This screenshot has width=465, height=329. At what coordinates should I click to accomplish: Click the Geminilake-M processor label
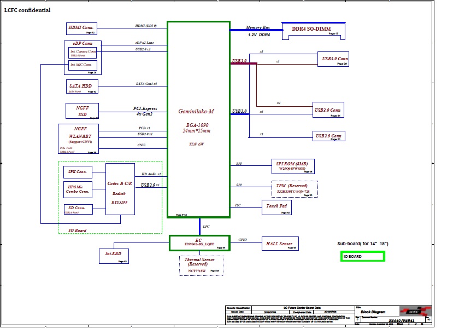[196, 111]
